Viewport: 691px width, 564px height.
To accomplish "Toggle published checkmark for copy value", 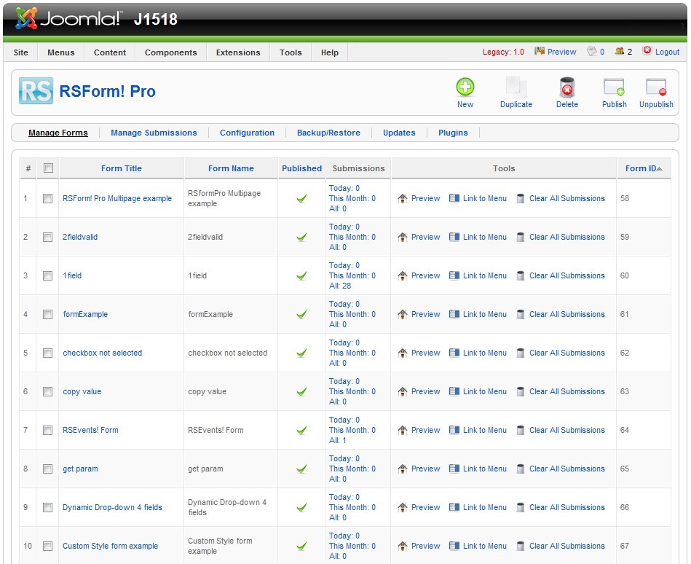I will 301,391.
